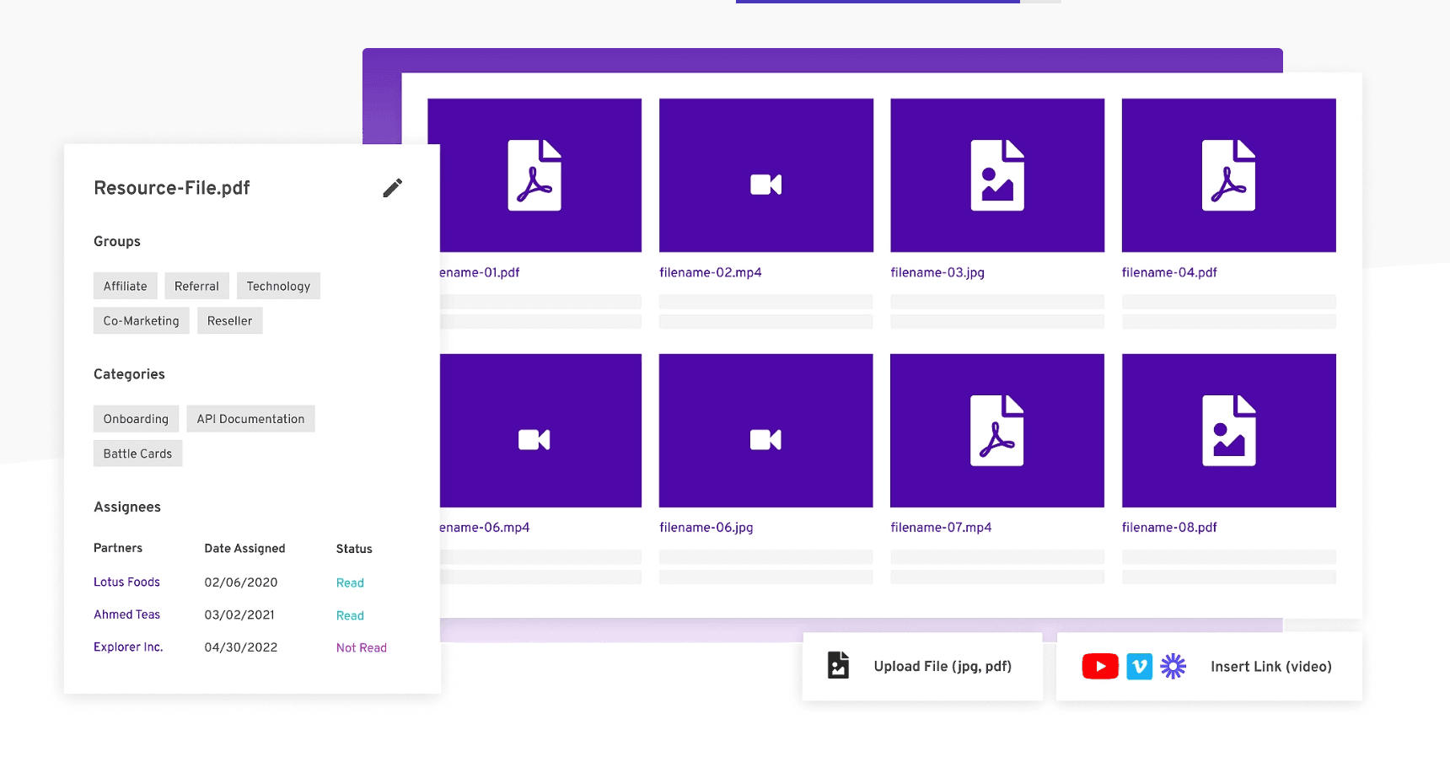Screen dimensions: 1450x762
Task: Click the file icon beside Upload File
Action: 838,665
